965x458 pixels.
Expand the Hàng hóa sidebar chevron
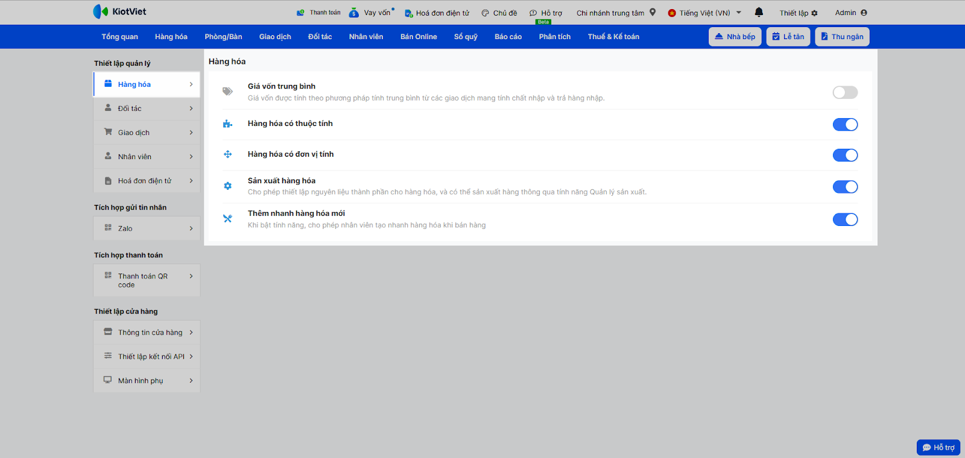pos(191,84)
